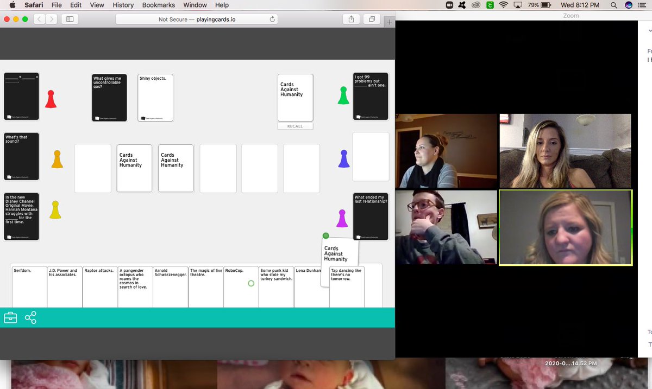The width and height of the screenshot is (652, 389).
Task: Click the green circle handle on overlapping card
Action: pyautogui.click(x=325, y=235)
